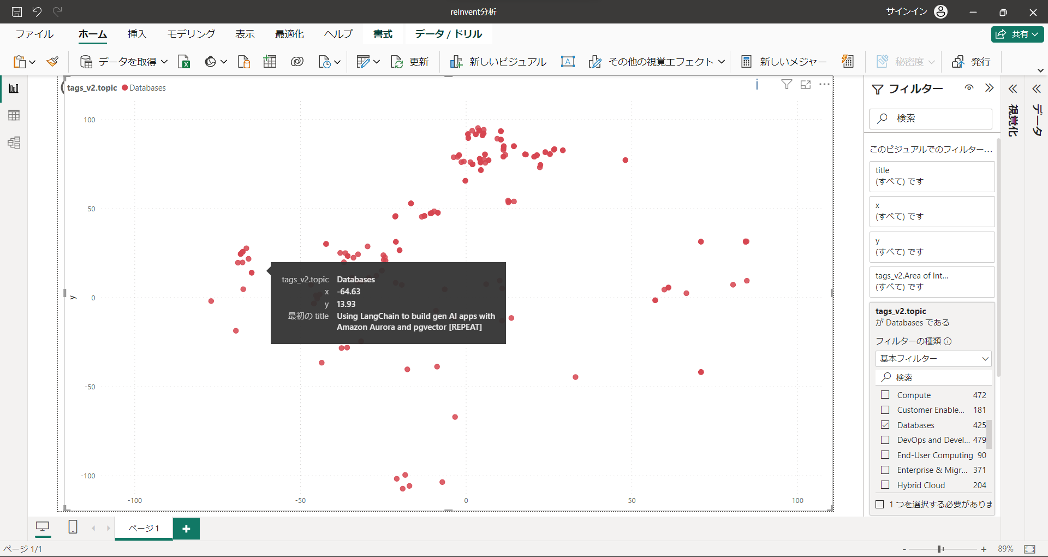Enter focus mode on the scatter chart
Image resolution: width=1048 pixels, height=557 pixels.
click(x=806, y=85)
